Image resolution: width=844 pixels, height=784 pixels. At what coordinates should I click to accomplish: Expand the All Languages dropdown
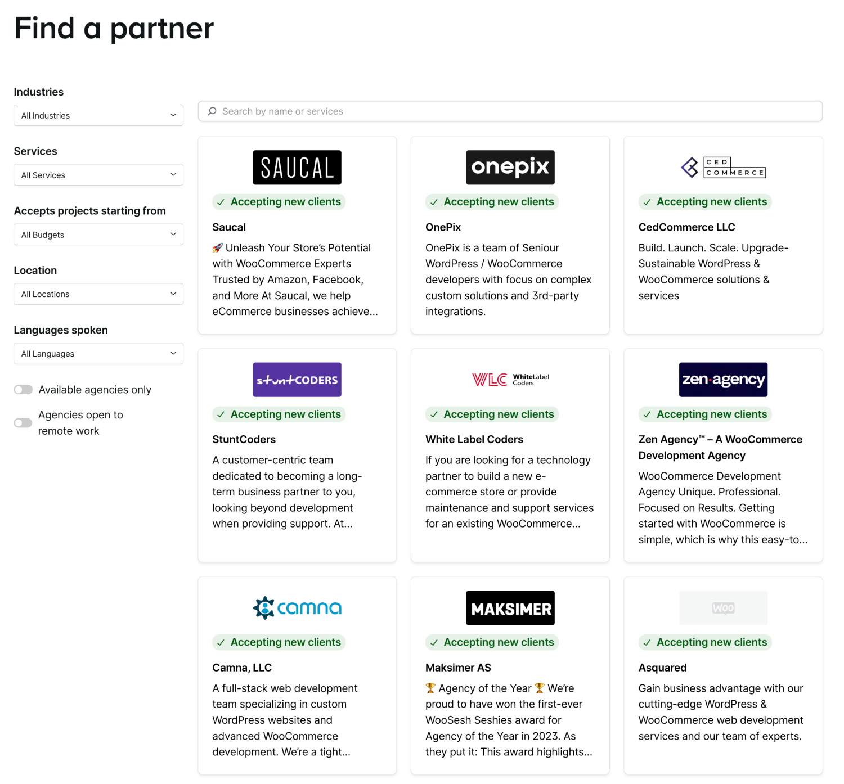[x=98, y=354]
